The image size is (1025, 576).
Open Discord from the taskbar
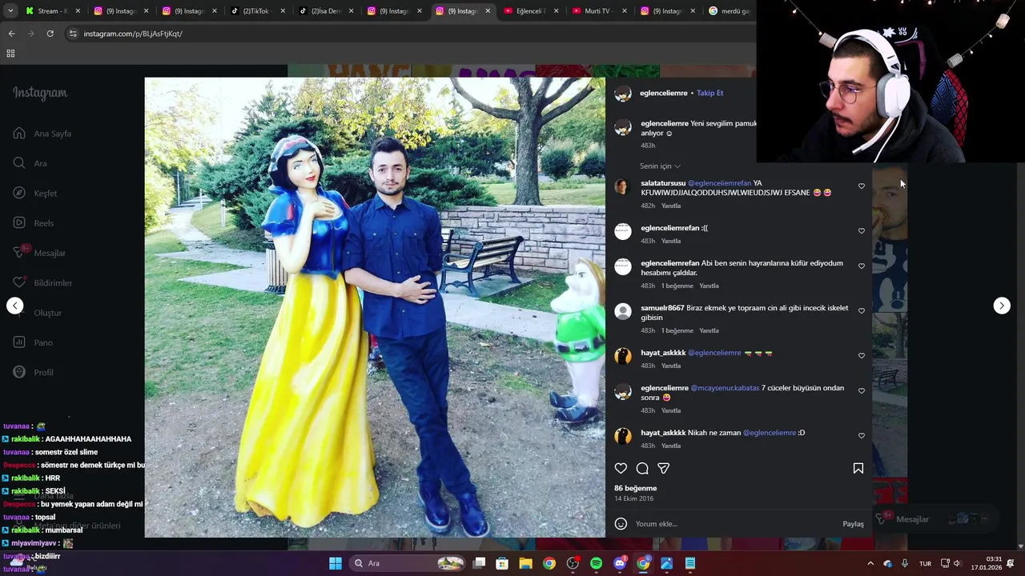tap(620, 563)
